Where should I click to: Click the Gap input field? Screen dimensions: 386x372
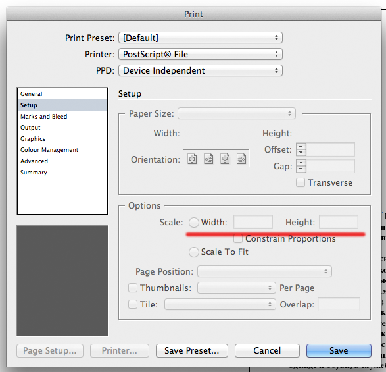[x=330, y=166]
